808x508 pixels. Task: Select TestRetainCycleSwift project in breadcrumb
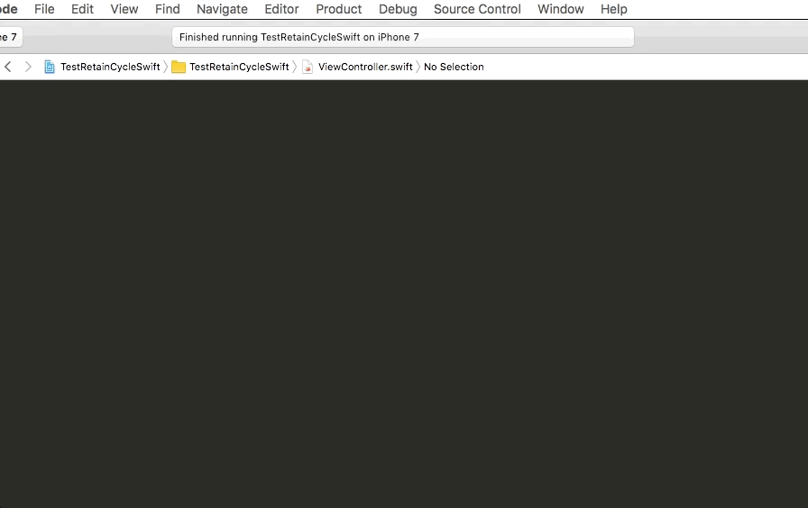[x=110, y=67]
